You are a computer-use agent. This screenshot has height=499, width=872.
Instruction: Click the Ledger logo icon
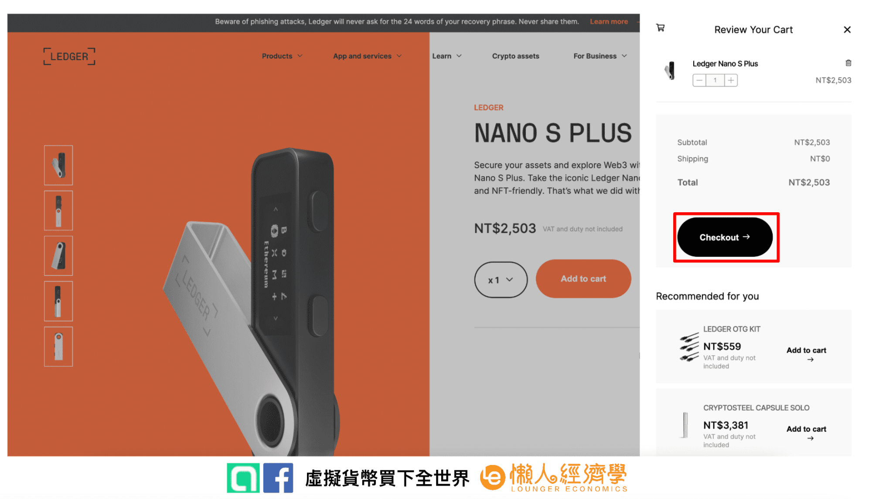(x=68, y=56)
